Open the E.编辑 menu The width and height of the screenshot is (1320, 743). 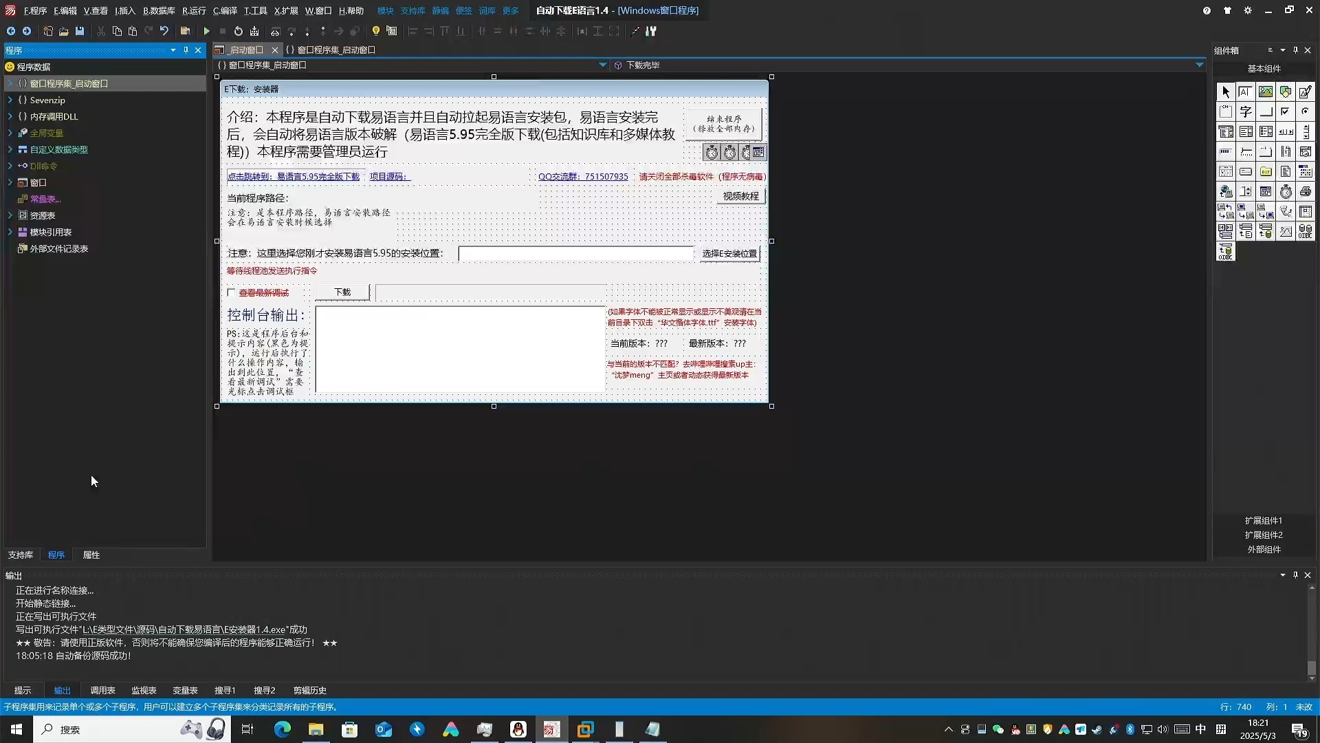tap(65, 10)
